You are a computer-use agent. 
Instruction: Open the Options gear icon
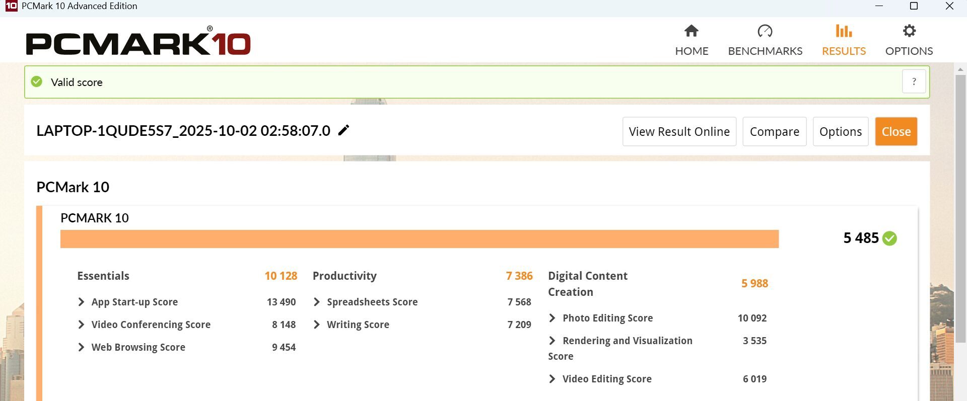point(909,31)
